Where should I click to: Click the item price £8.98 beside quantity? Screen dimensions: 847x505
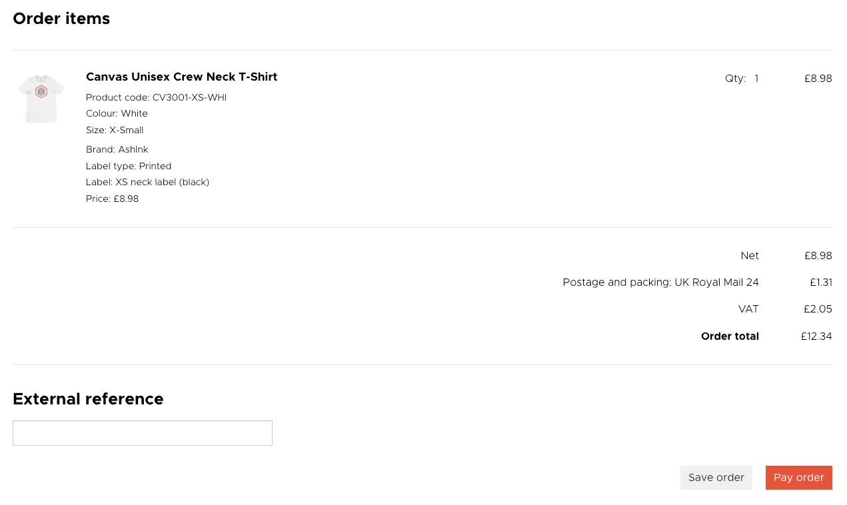(818, 79)
